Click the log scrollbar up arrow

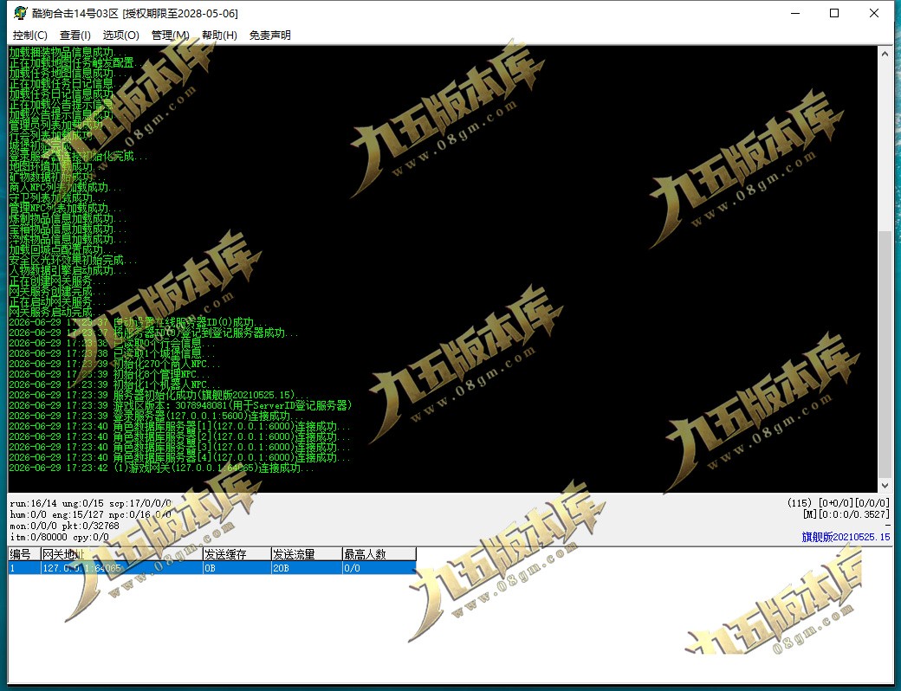885,54
